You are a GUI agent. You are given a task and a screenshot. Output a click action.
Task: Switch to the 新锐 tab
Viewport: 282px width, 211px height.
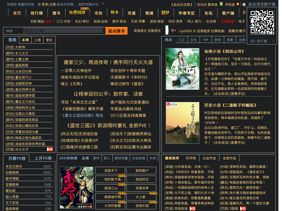point(218,40)
